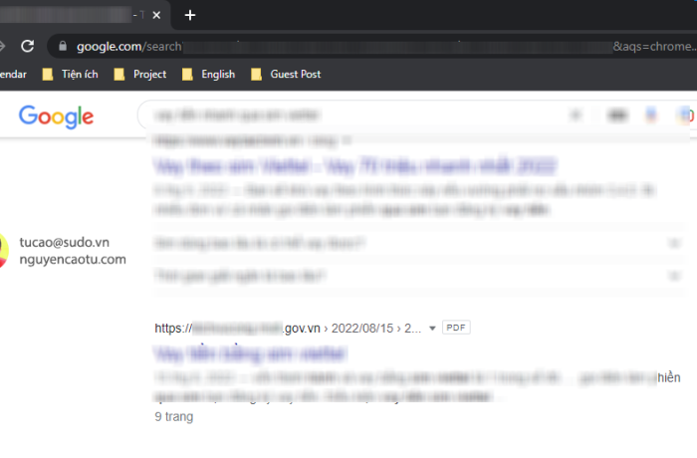Open the dropdown arrow beside gov.vn URL

pos(432,328)
